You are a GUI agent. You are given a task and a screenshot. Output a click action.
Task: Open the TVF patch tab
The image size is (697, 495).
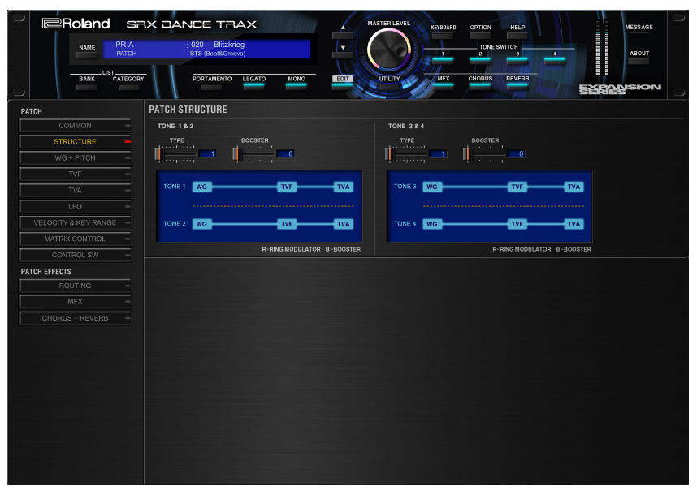tap(75, 174)
